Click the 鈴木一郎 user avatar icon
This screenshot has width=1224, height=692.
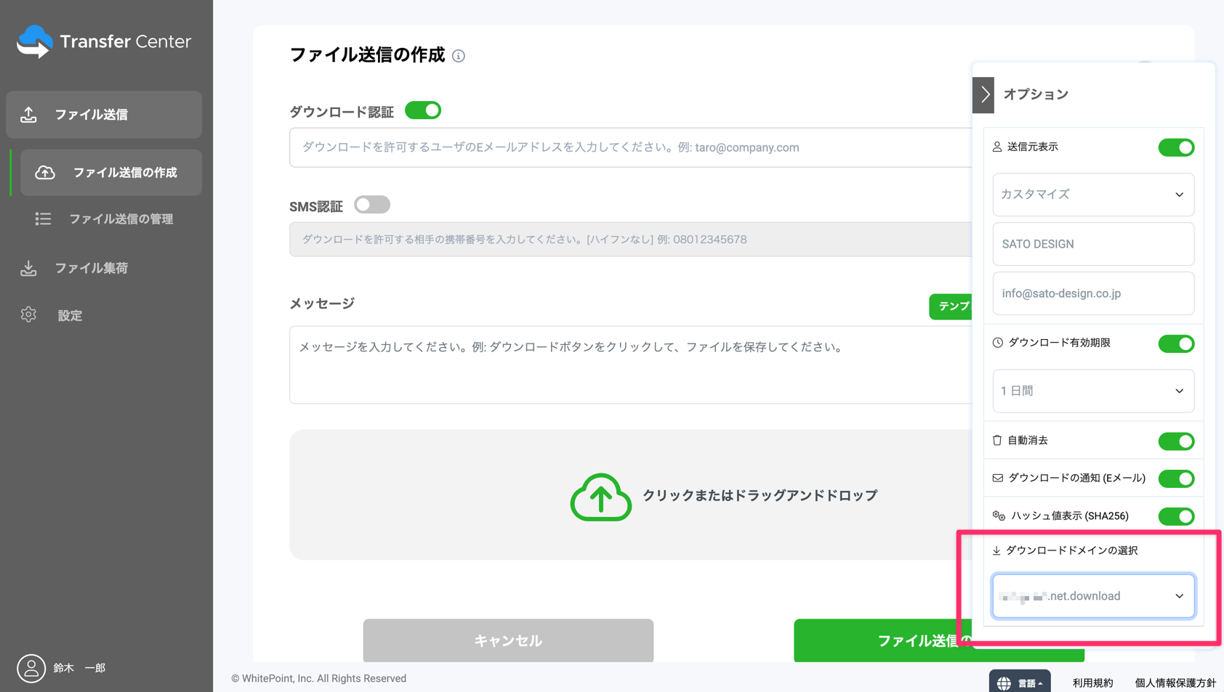click(31, 668)
